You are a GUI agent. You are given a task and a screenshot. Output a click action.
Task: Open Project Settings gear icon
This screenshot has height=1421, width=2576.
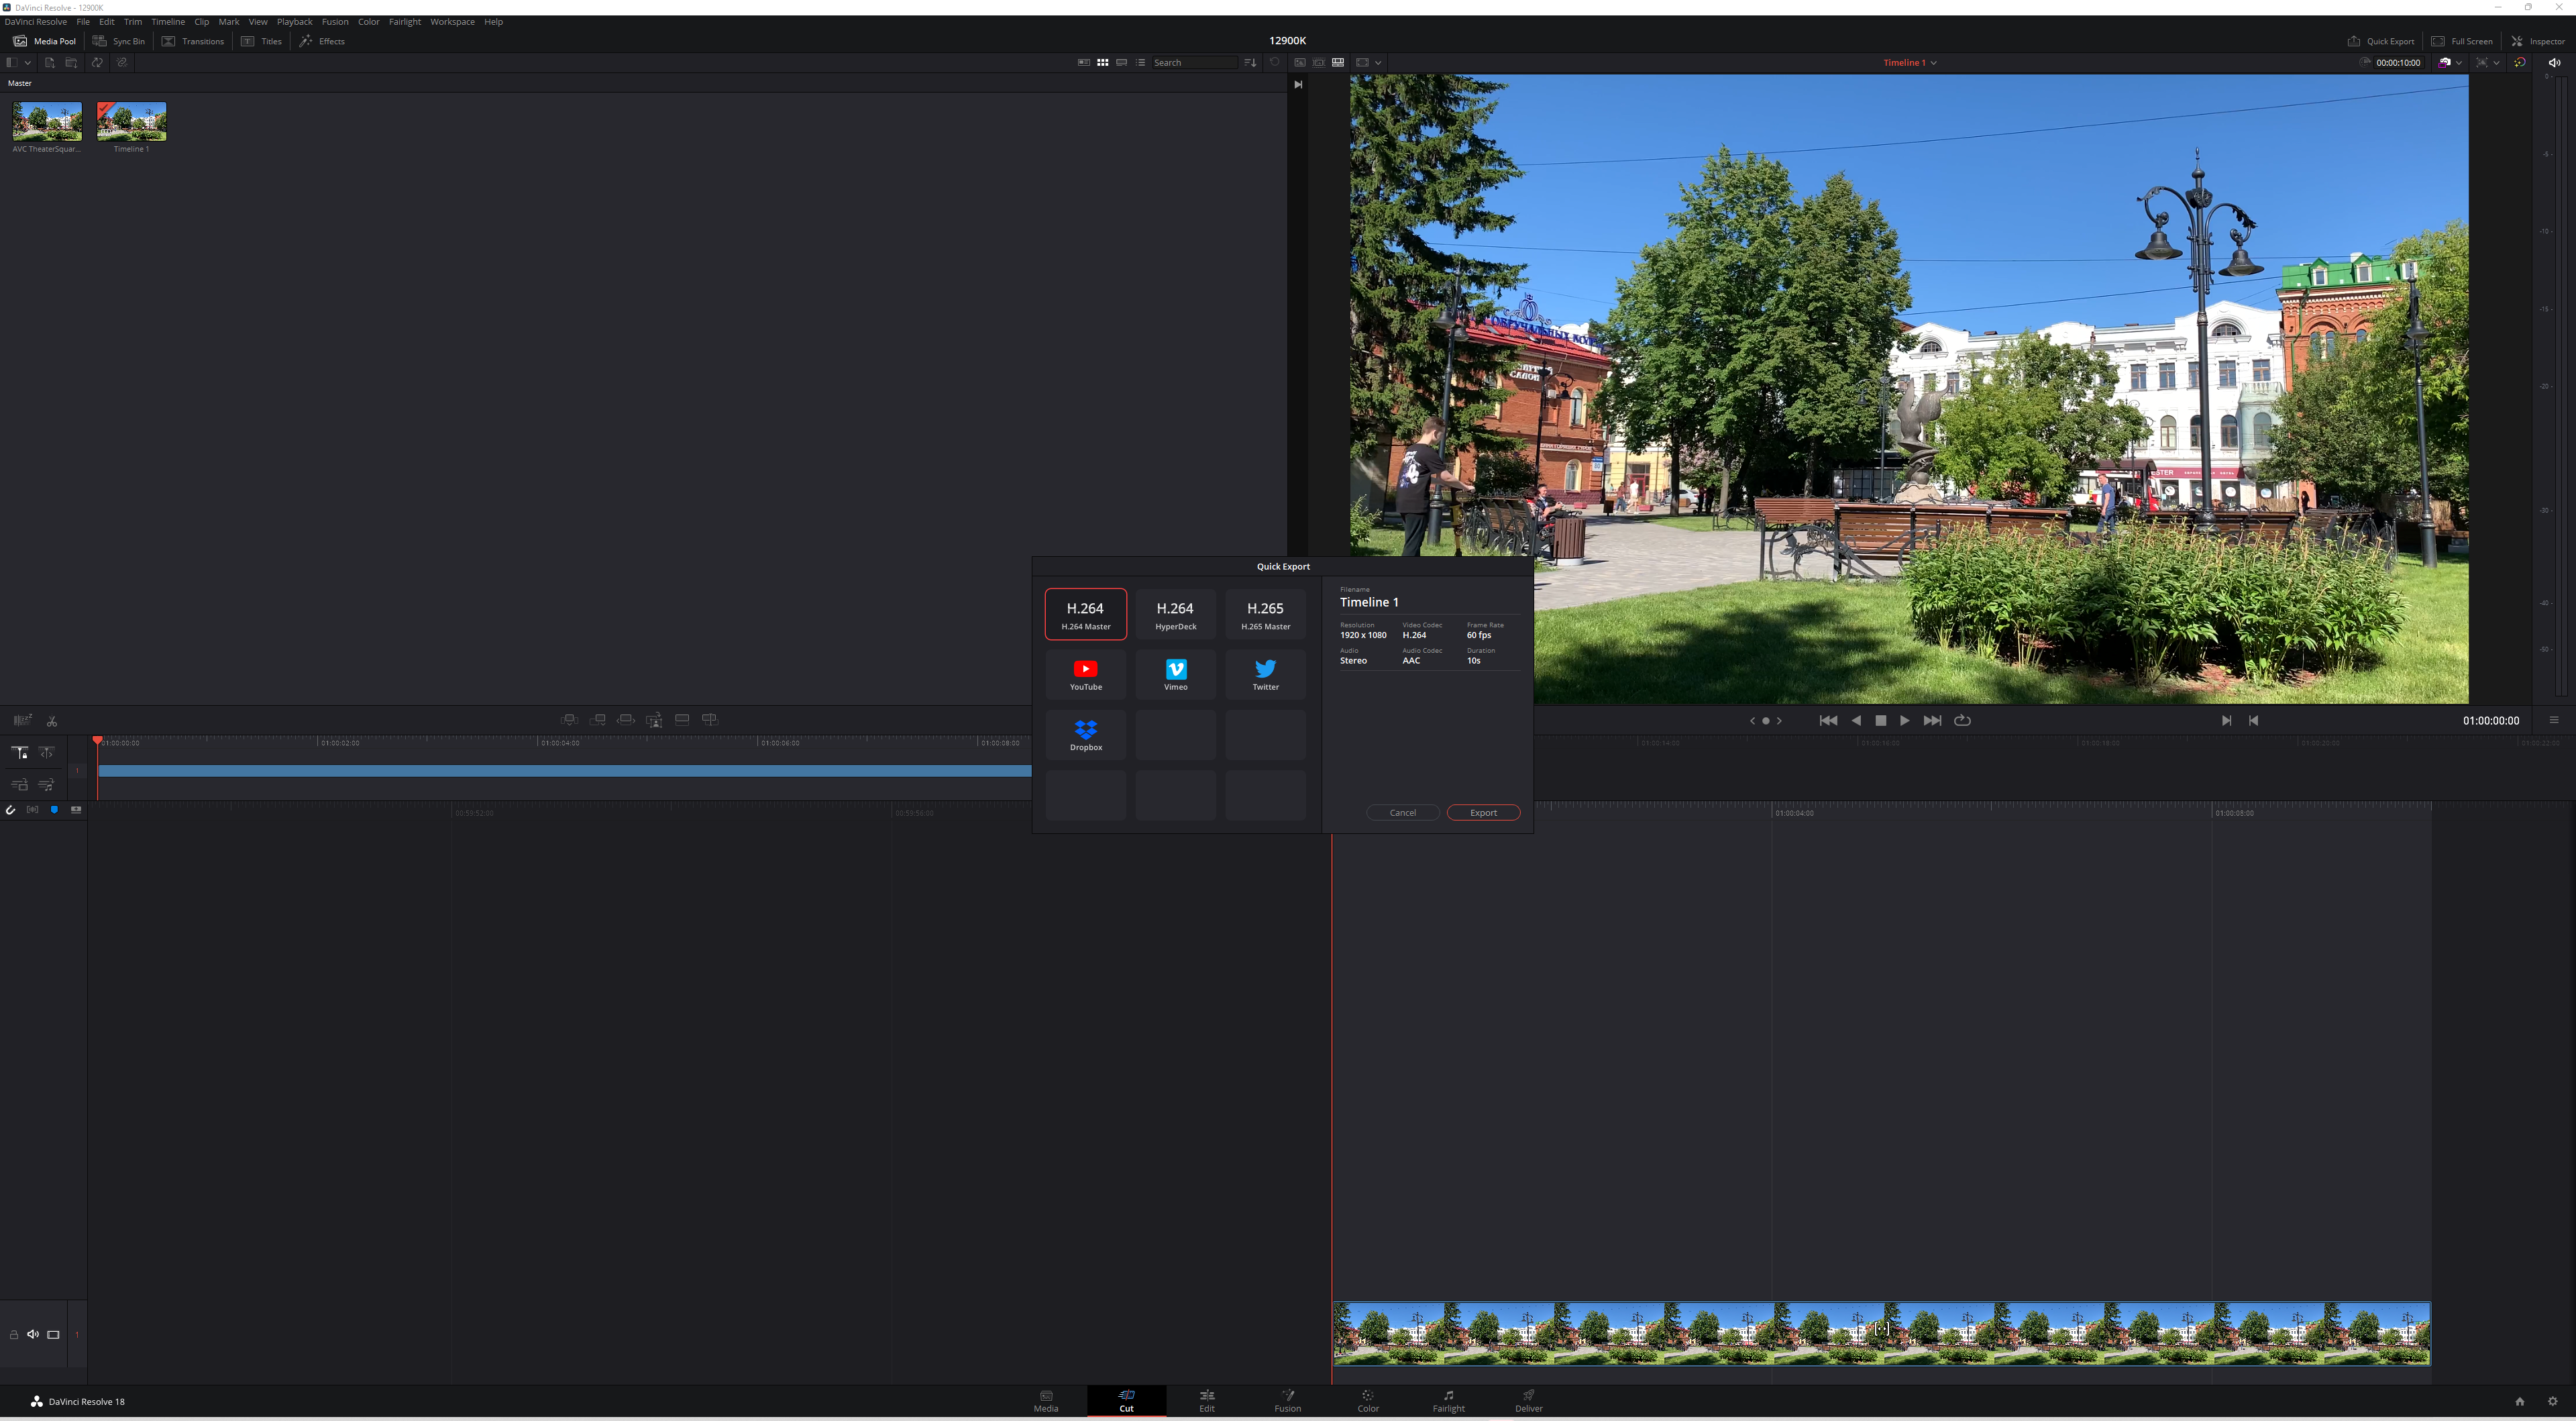pyautogui.click(x=2552, y=1401)
